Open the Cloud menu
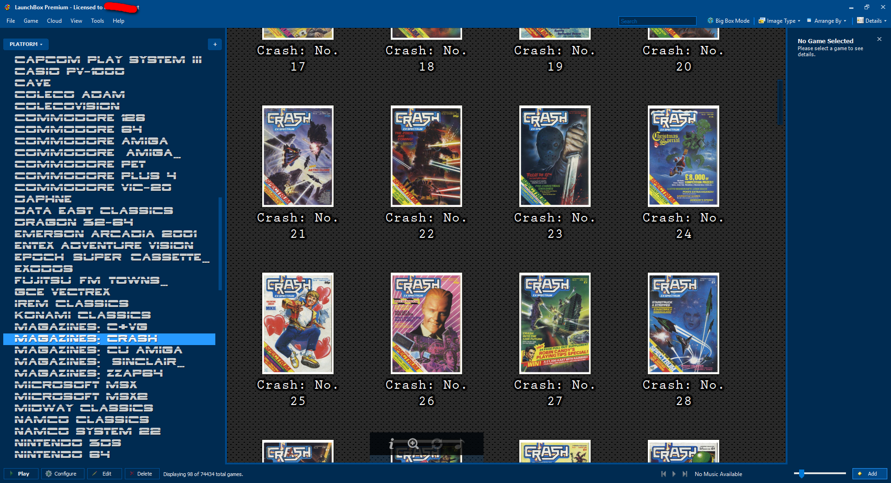 tap(54, 21)
